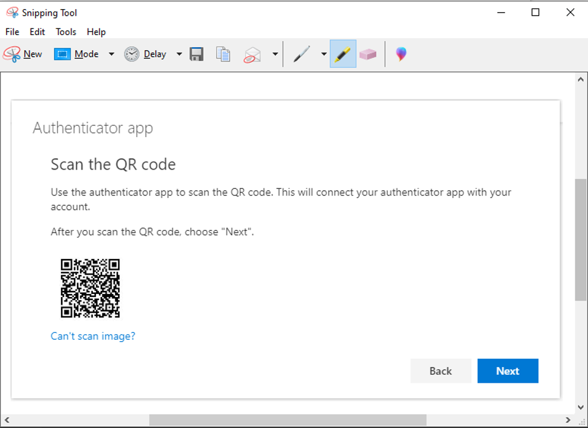Open the Edit menu
588x428 pixels.
[37, 32]
